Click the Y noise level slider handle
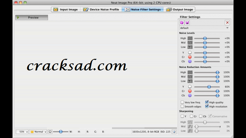 (x=205, y=53)
